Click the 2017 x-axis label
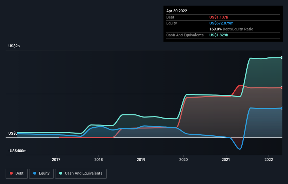 [56, 160]
